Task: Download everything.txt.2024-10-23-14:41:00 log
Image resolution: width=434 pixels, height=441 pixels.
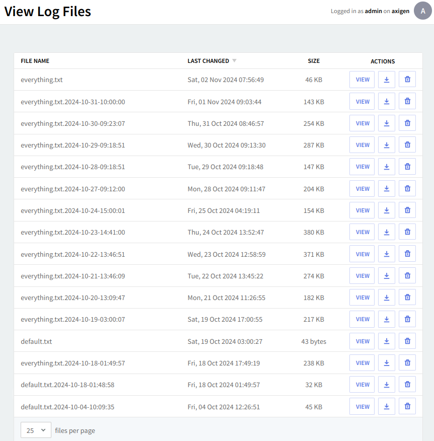Action: point(387,232)
